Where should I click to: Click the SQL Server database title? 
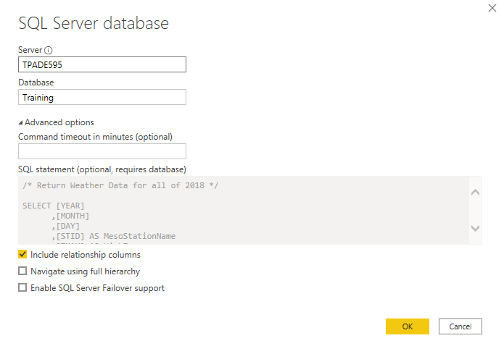94,23
